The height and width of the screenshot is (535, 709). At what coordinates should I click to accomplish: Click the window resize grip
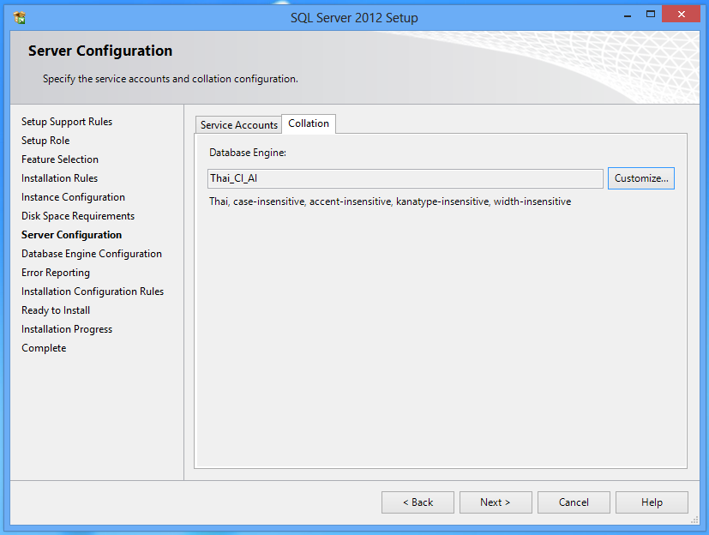coord(694,520)
